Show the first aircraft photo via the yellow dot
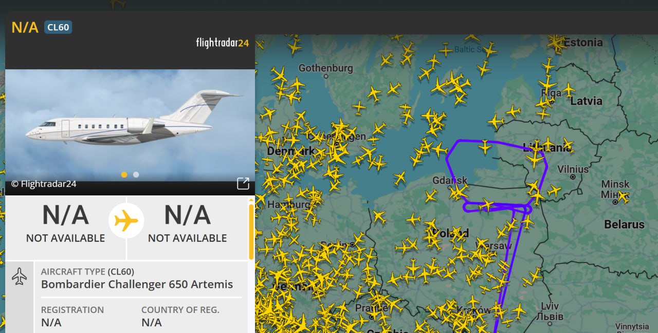The width and height of the screenshot is (658, 333). 124,174
